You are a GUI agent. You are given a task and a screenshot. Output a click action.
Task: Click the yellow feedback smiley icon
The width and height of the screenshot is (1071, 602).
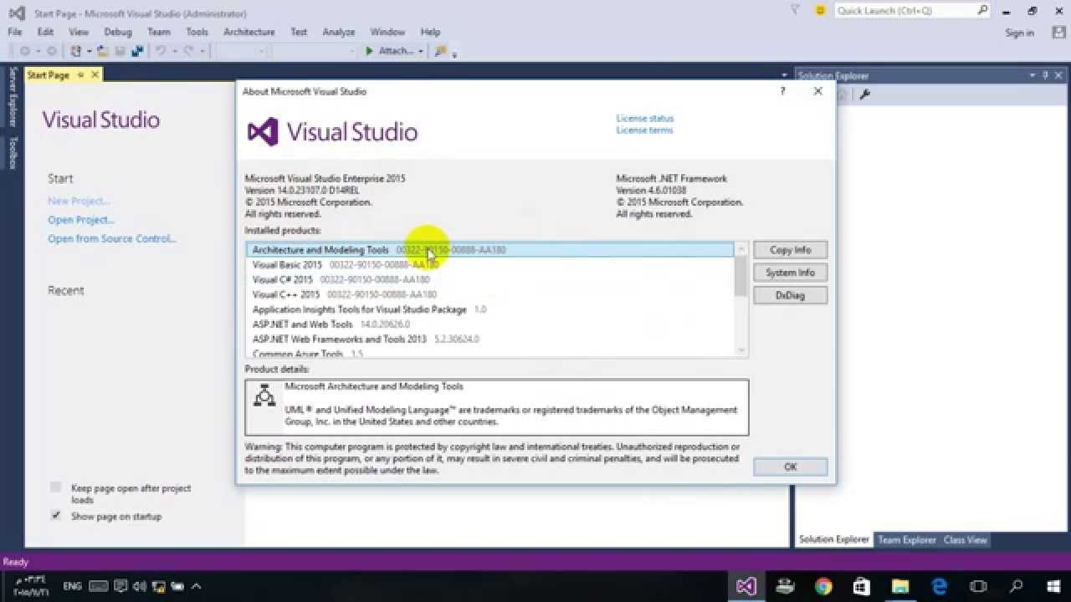tap(821, 11)
